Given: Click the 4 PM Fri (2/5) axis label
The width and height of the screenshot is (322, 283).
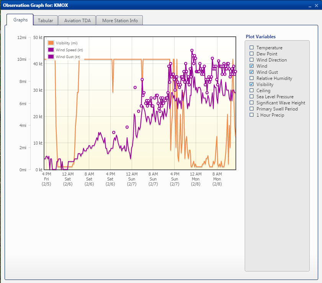Looking at the screenshot, I should click(46, 179).
